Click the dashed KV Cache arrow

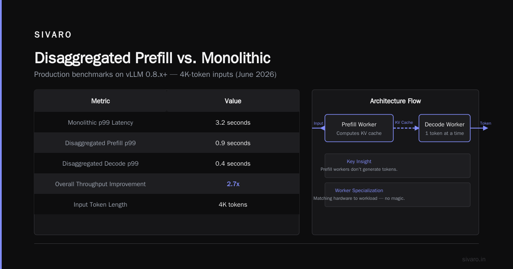tap(406, 128)
